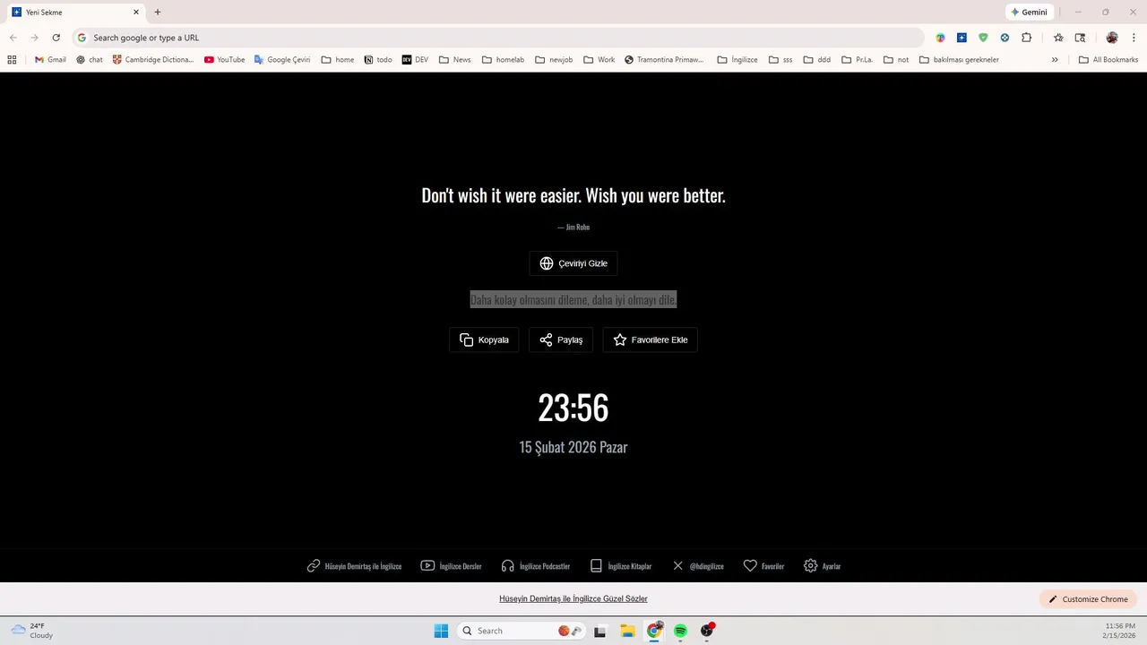Open the tab search icon in toolbar

(1080, 38)
